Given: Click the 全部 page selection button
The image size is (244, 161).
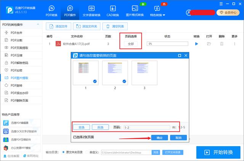Looking at the screenshot, I should tap(131, 44).
